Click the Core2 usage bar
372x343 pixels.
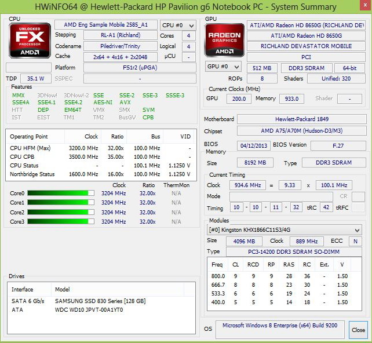(x=61, y=212)
